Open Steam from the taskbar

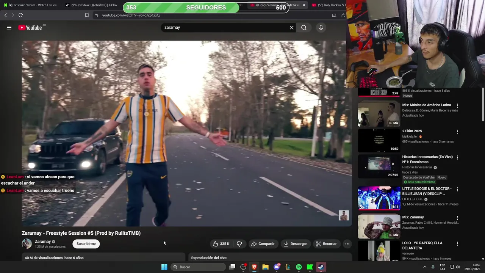[321, 267]
